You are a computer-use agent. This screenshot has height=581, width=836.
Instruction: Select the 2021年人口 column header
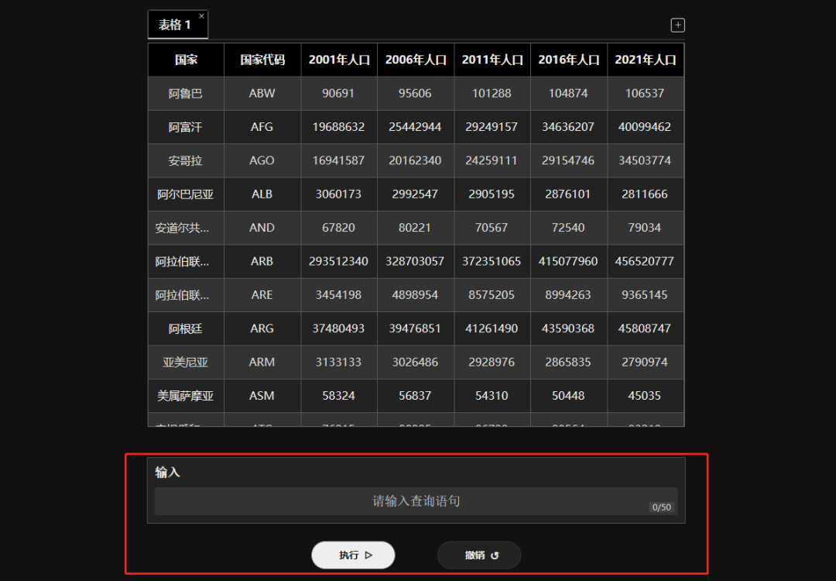pyautogui.click(x=645, y=60)
